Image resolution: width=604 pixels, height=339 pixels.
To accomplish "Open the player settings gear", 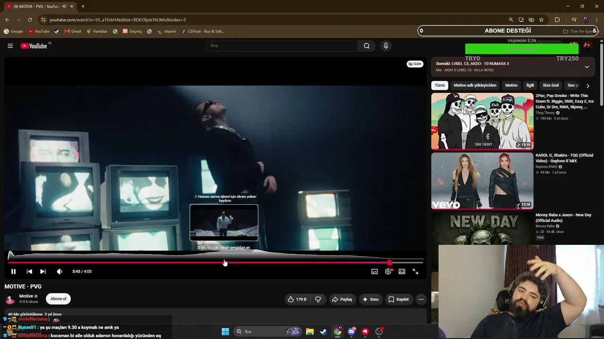I will pyautogui.click(x=388, y=272).
